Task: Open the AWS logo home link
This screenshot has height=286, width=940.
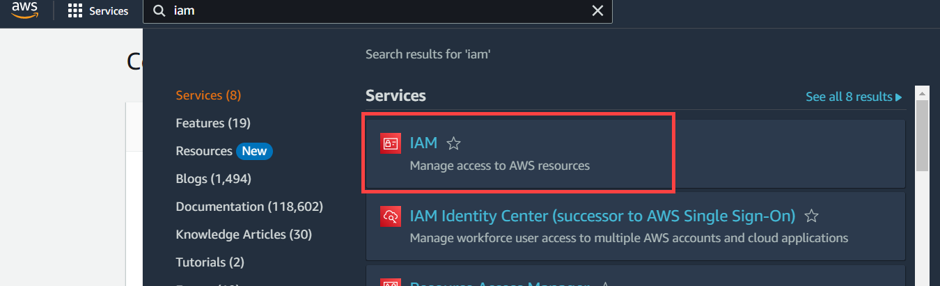Action: [x=24, y=10]
